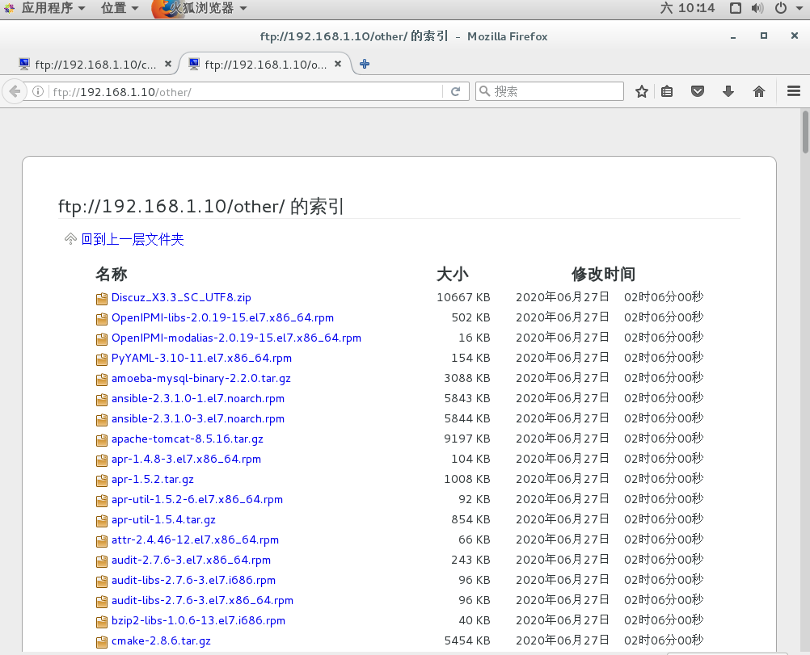The image size is (810, 655).
Task: Click the search magnifier icon
Action: pyautogui.click(x=484, y=91)
